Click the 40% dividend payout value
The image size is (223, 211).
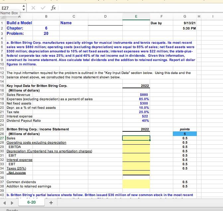pyautogui.click(x=145, y=120)
